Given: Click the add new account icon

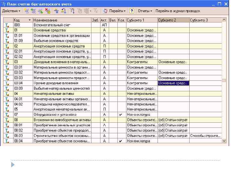Looking at the screenshot, I should tap(26, 11).
